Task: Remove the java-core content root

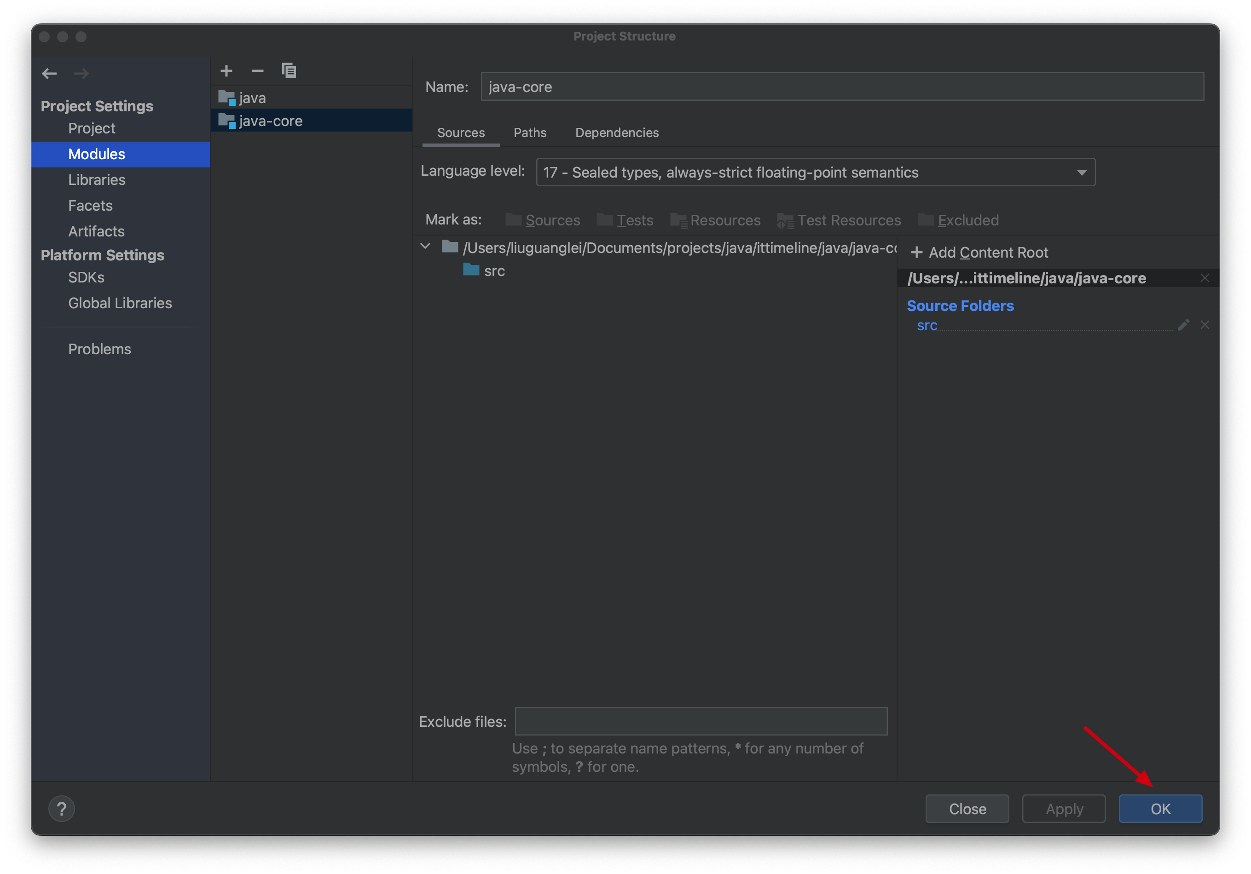Action: (1205, 278)
